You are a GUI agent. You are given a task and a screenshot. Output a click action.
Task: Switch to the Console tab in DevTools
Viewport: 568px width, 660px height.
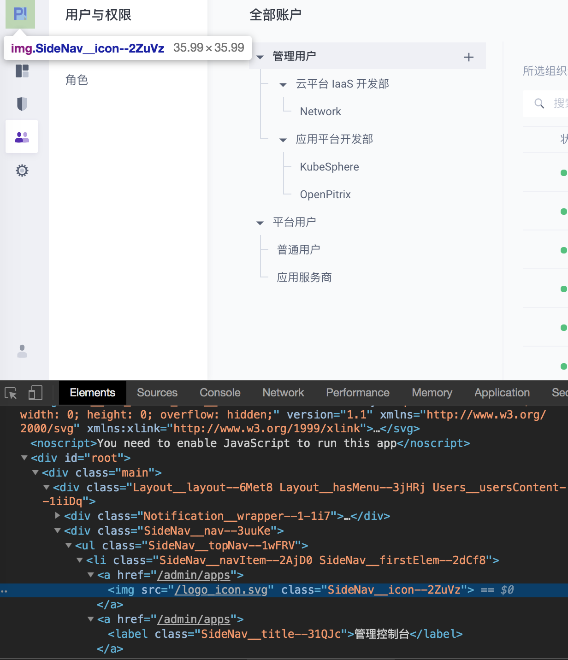click(219, 392)
